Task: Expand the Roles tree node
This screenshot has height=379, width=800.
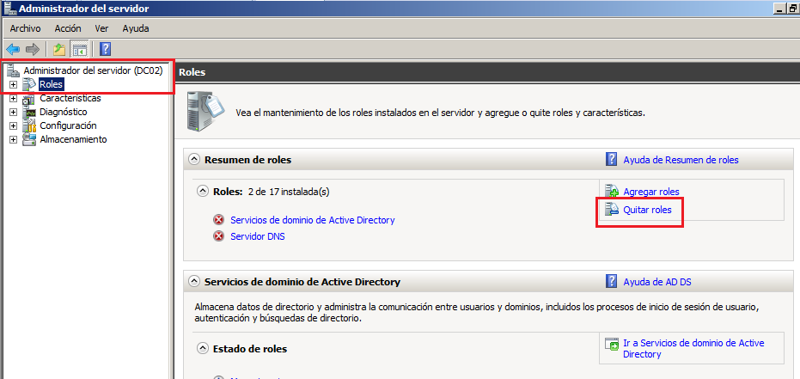Action: click(13, 84)
